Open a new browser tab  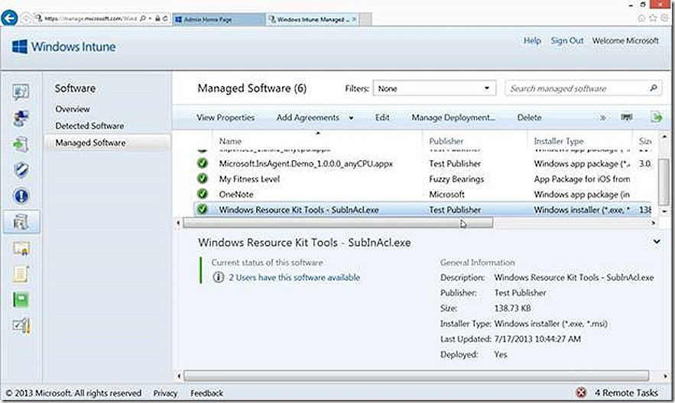[365, 19]
